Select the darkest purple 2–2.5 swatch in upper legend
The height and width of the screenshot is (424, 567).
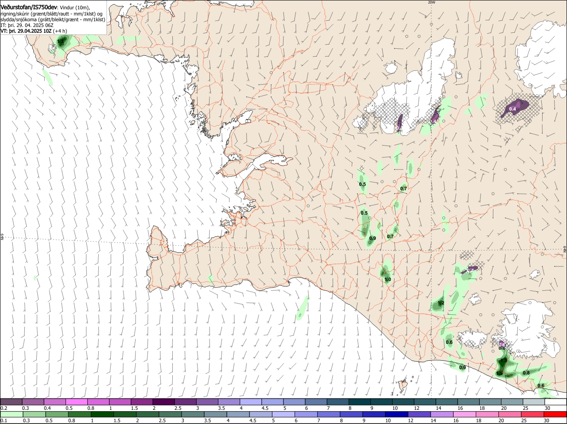click(x=163, y=401)
